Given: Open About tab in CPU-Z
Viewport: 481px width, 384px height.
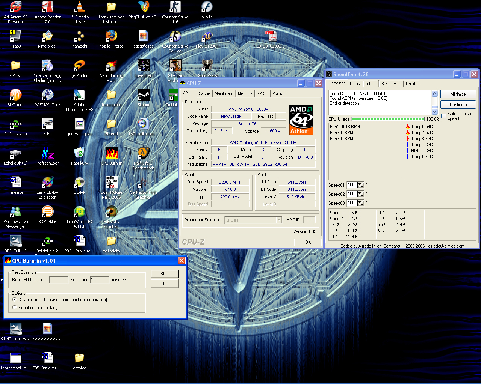Looking at the screenshot, I should tap(278, 93).
